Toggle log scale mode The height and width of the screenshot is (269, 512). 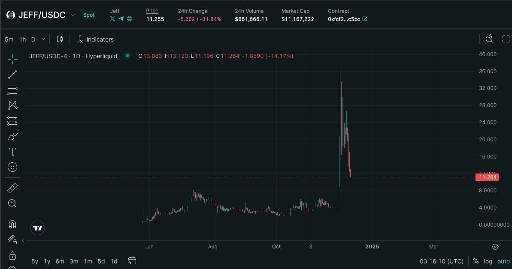click(488, 261)
